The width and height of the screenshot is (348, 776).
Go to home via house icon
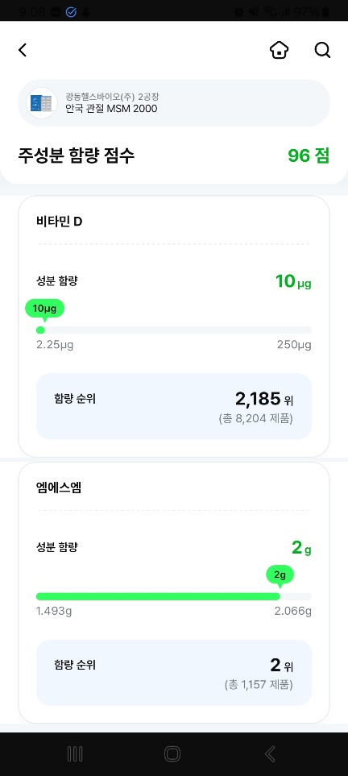[280, 50]
